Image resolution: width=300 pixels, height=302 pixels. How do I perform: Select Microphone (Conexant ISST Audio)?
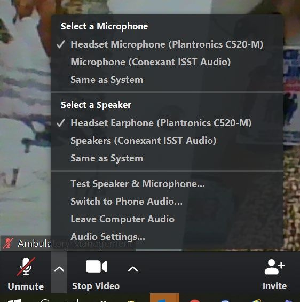[167, 62]
